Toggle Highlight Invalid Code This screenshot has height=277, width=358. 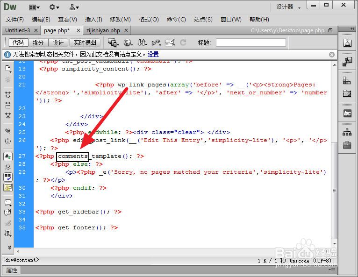(8, 167)
